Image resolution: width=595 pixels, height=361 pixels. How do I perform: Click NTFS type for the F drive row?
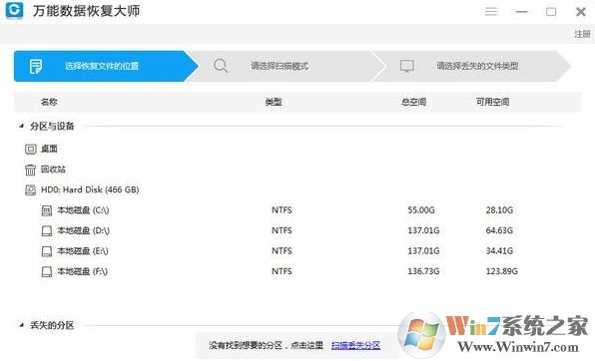click(282, 271)
